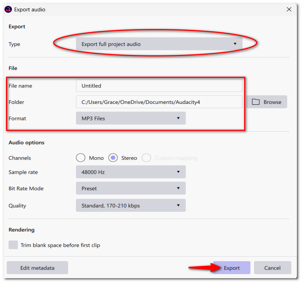Click the Rendering section heading

click(x=21, y=230)
